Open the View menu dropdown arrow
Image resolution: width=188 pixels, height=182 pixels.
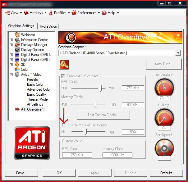click(x=21, y=13)
